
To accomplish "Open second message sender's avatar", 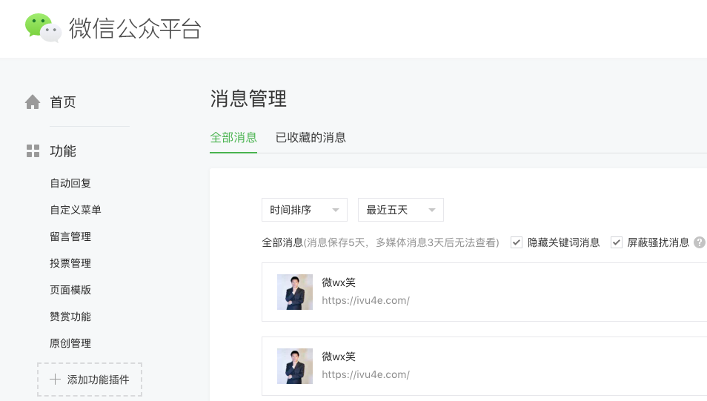I will (295, 366).
